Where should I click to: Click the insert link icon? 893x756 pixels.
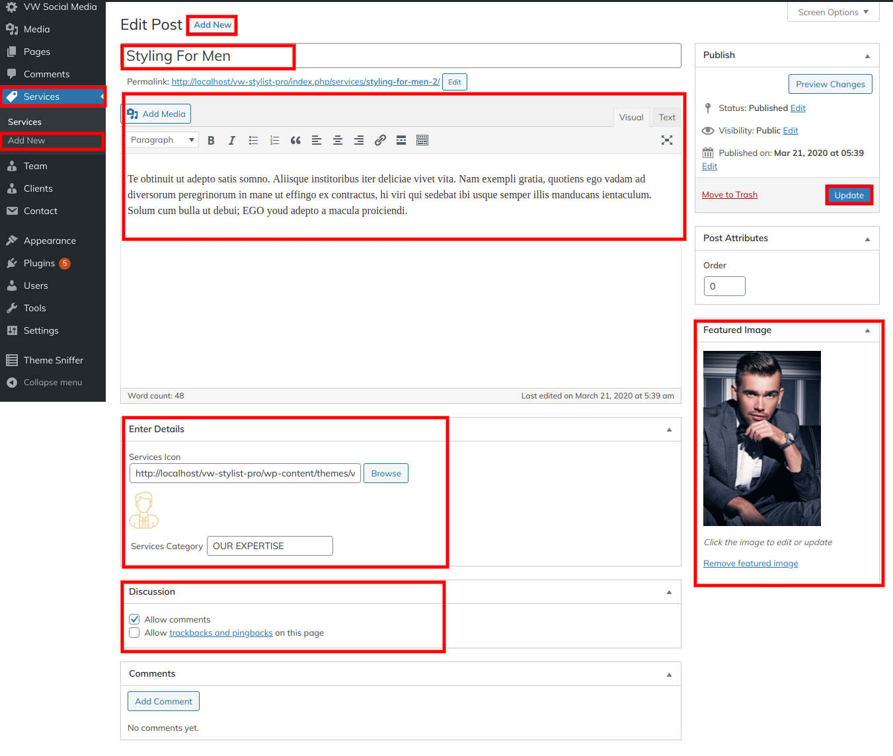tap(380, 140)
